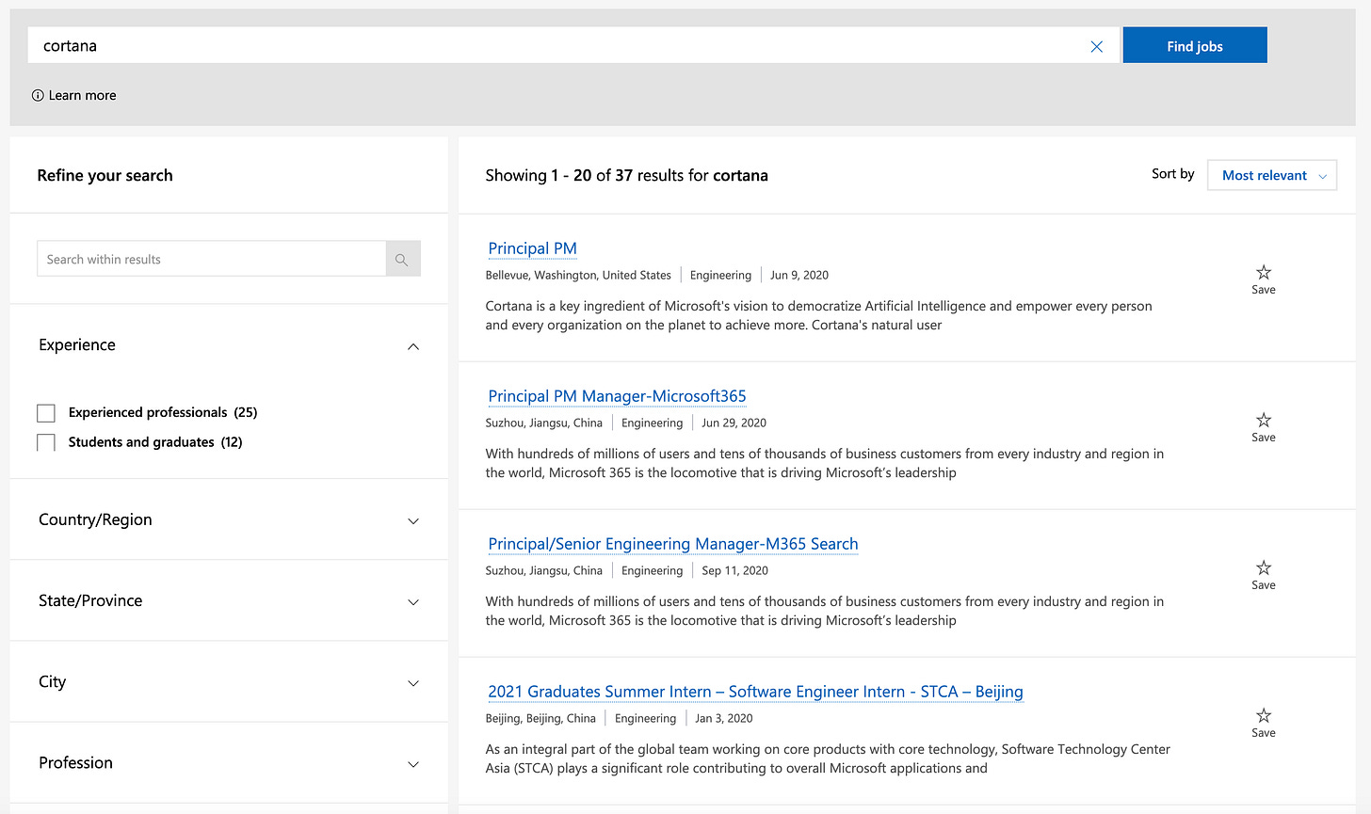Click the magnifier search-within-results icon
This screenshot has height=814, width=1371.
(402, 259)
